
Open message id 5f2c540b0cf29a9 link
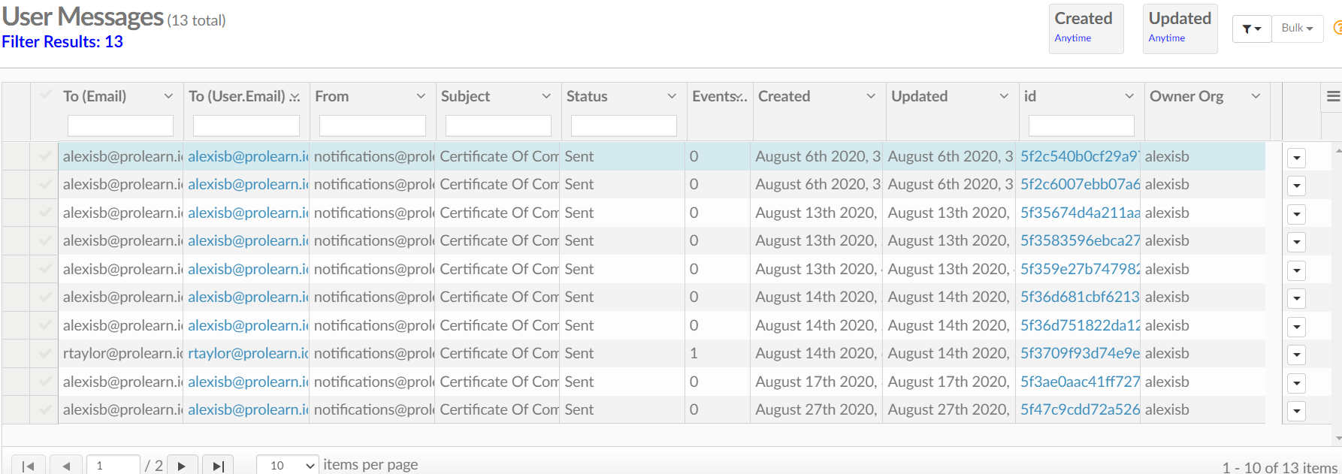1080,156
